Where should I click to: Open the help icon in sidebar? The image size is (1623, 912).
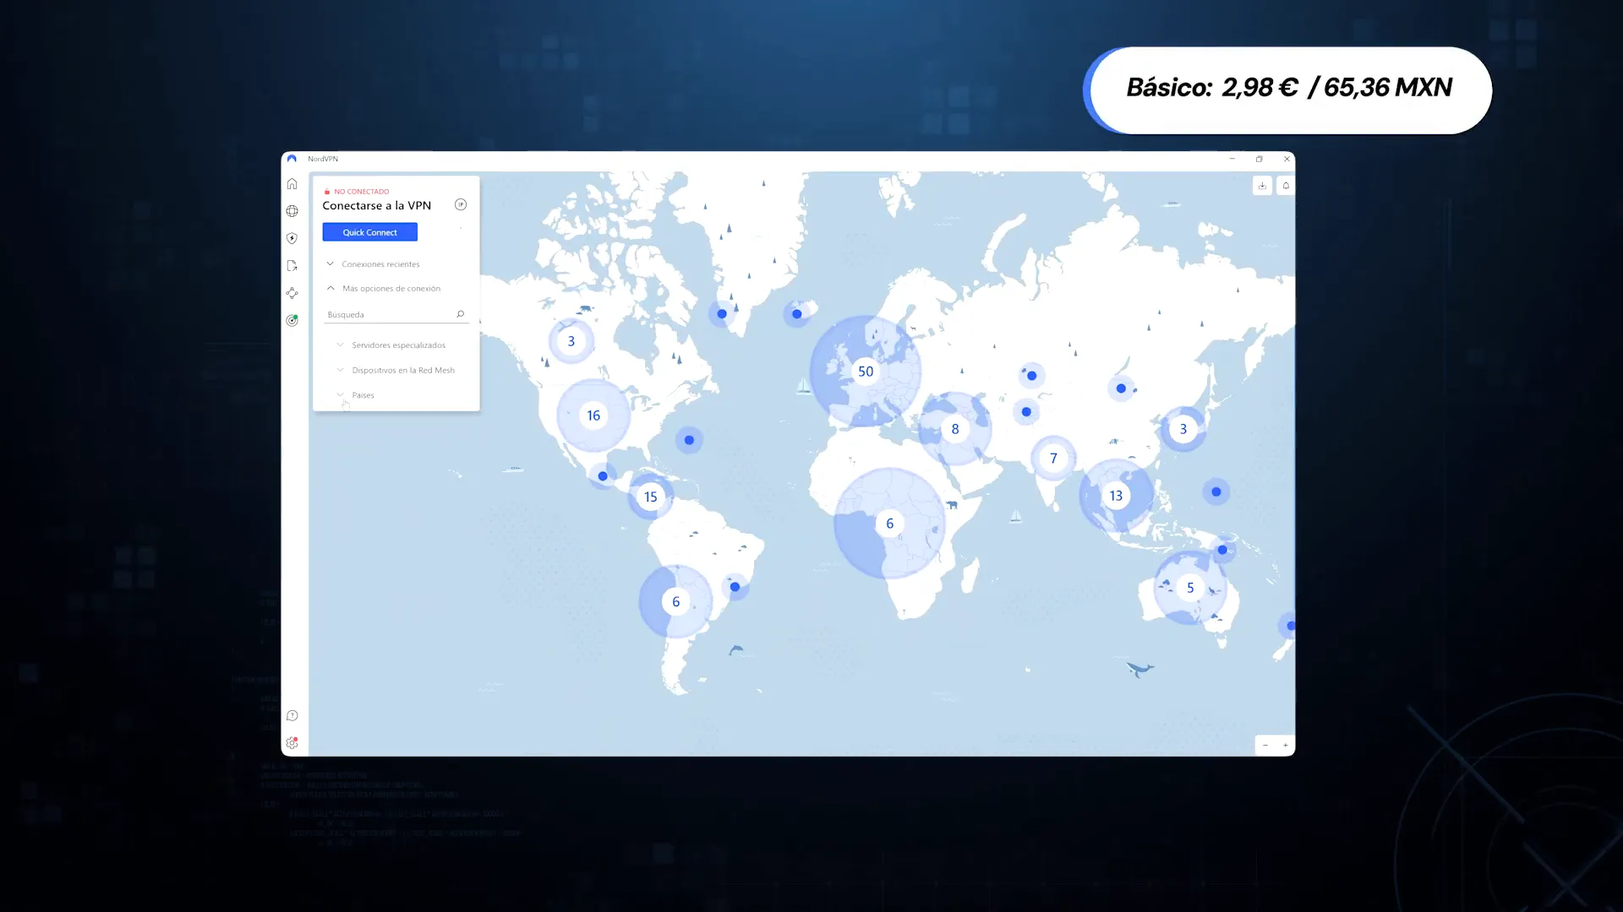click(292, 716)
